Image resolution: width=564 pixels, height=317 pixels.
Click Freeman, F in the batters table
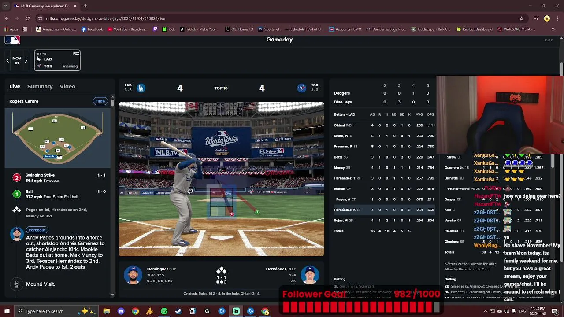click(343, 147)
